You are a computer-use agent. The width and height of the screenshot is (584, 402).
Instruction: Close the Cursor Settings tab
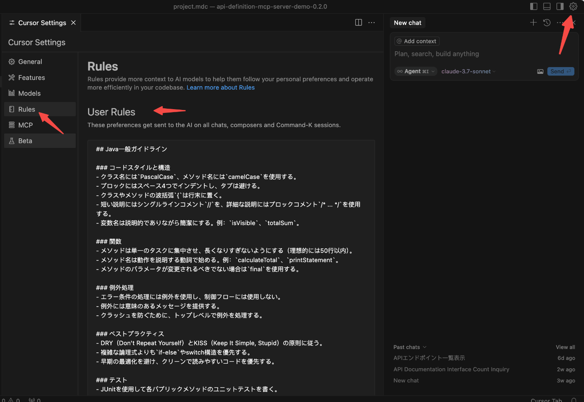(73, 22)
